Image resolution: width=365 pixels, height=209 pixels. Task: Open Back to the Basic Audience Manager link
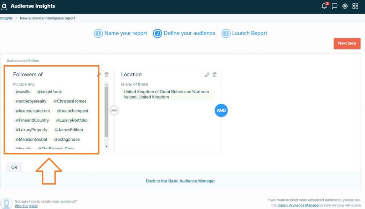coord(180,181)
